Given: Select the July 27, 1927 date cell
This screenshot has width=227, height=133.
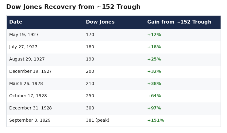Looking at the screenshot, I should 23,47.
